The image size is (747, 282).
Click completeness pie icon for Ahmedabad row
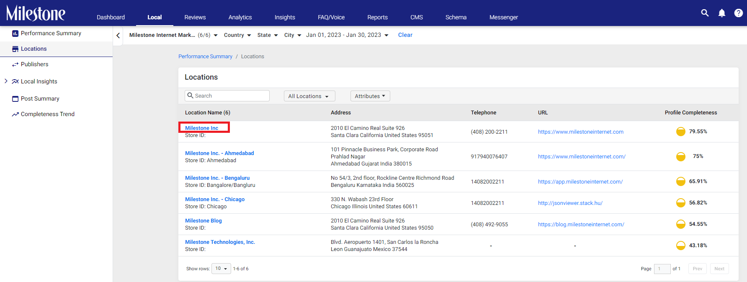pos(681,156)
